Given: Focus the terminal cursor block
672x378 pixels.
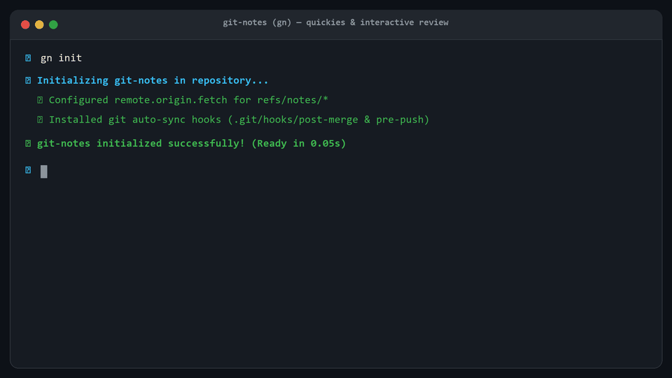Looking at the screenshot, I should pyautogui.click(x=43, y=171).
